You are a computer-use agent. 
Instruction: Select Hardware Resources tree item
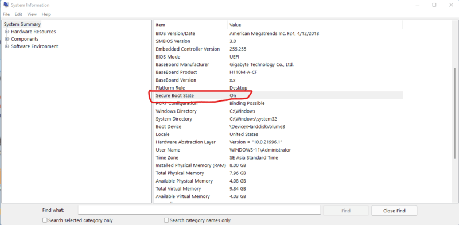pos(33,32)
